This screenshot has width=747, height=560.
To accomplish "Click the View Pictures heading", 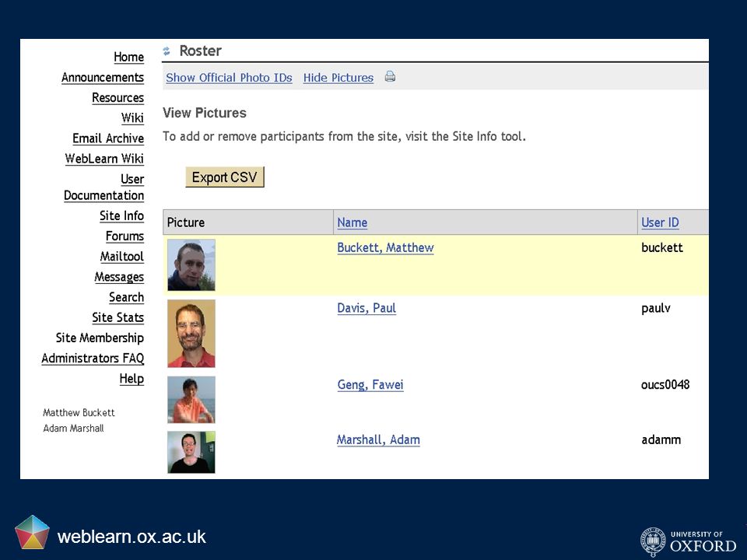I will click(205, 113).
